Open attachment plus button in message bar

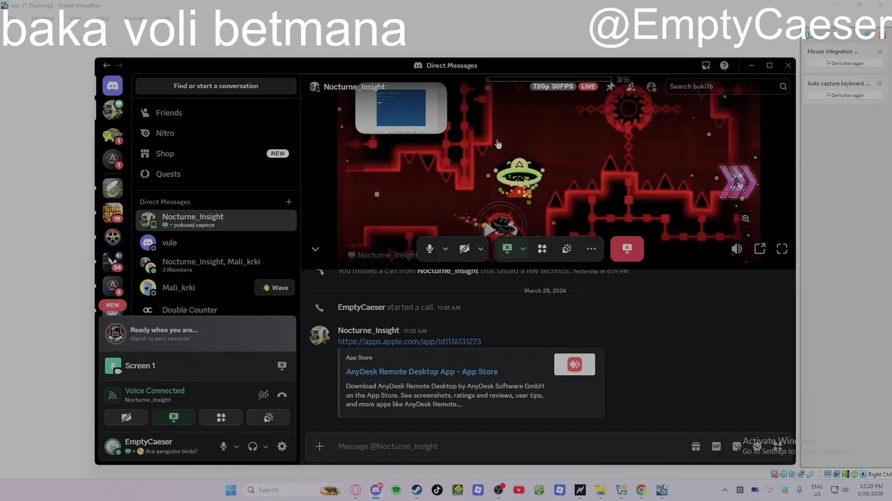319,446
